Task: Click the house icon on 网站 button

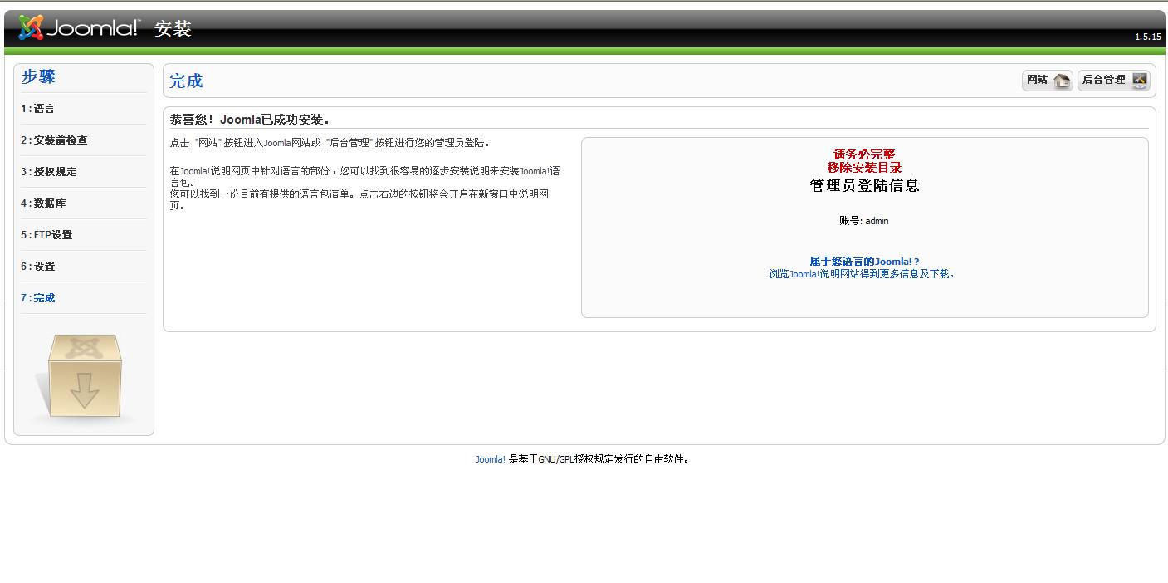Action: click(x=1062, y=81)
